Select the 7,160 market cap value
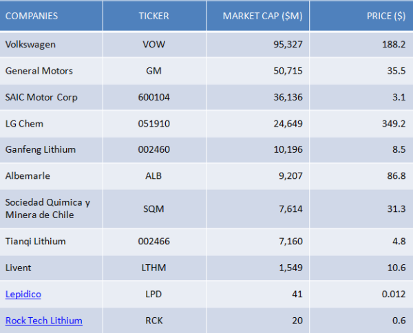 pyautogui.click(x=290, y=241)
